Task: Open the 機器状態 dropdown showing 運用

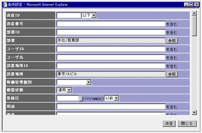Action: pos(64,90)
